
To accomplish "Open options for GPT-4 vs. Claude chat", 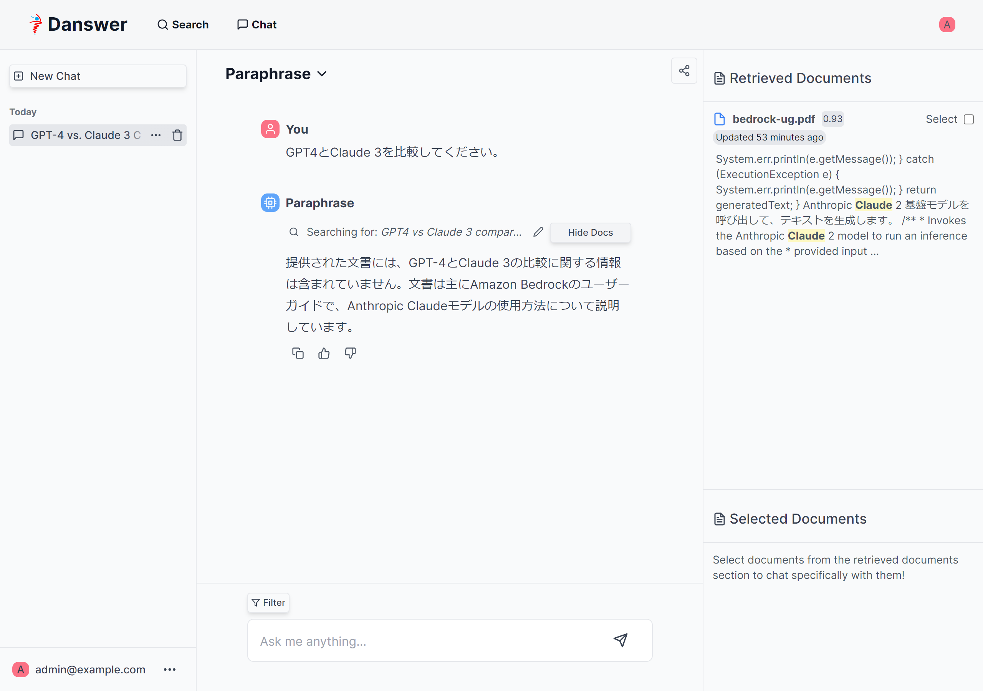I will click(156, 135).
